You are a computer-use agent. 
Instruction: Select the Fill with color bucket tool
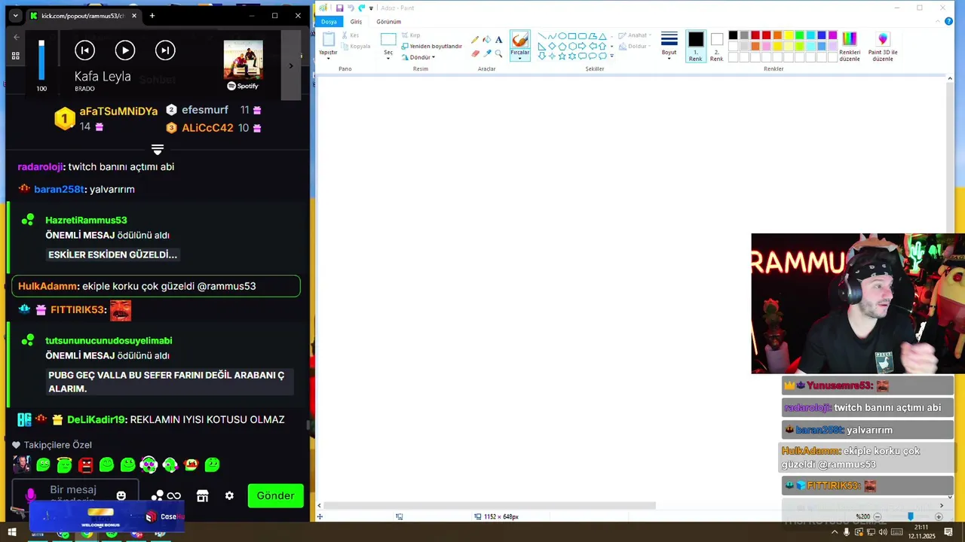point(486,40)
